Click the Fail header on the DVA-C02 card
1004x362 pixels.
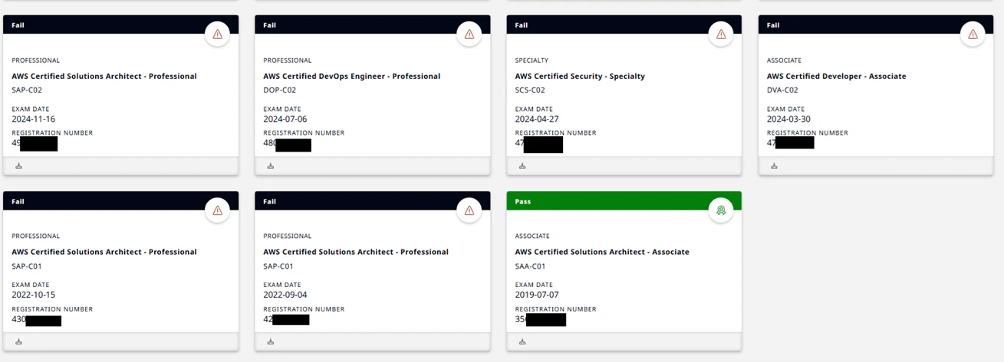coord(876,24)
